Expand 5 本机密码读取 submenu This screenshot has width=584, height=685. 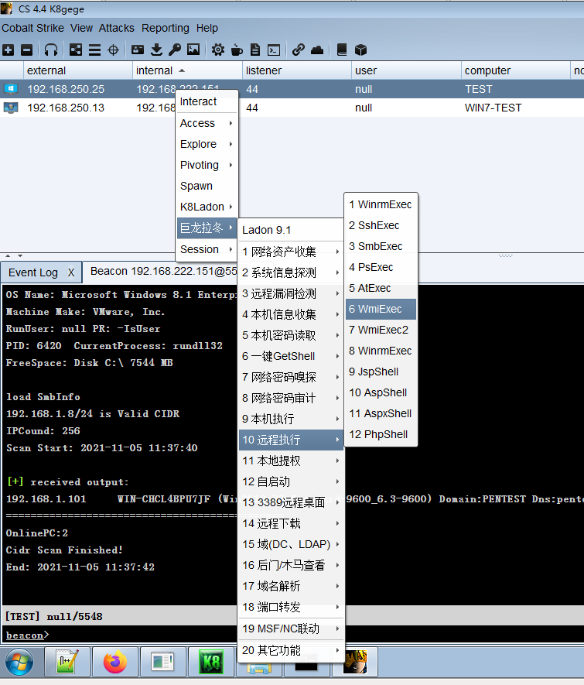tap(291, 335)
